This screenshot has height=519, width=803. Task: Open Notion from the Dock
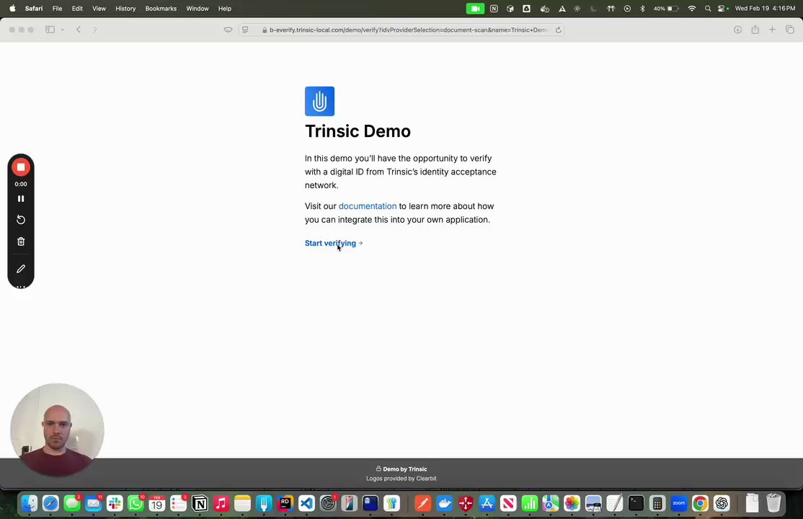click(200, 504)
